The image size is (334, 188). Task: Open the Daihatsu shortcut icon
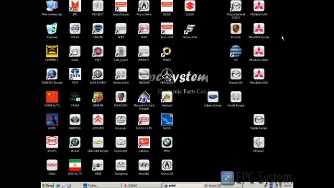tap(144, 143)
